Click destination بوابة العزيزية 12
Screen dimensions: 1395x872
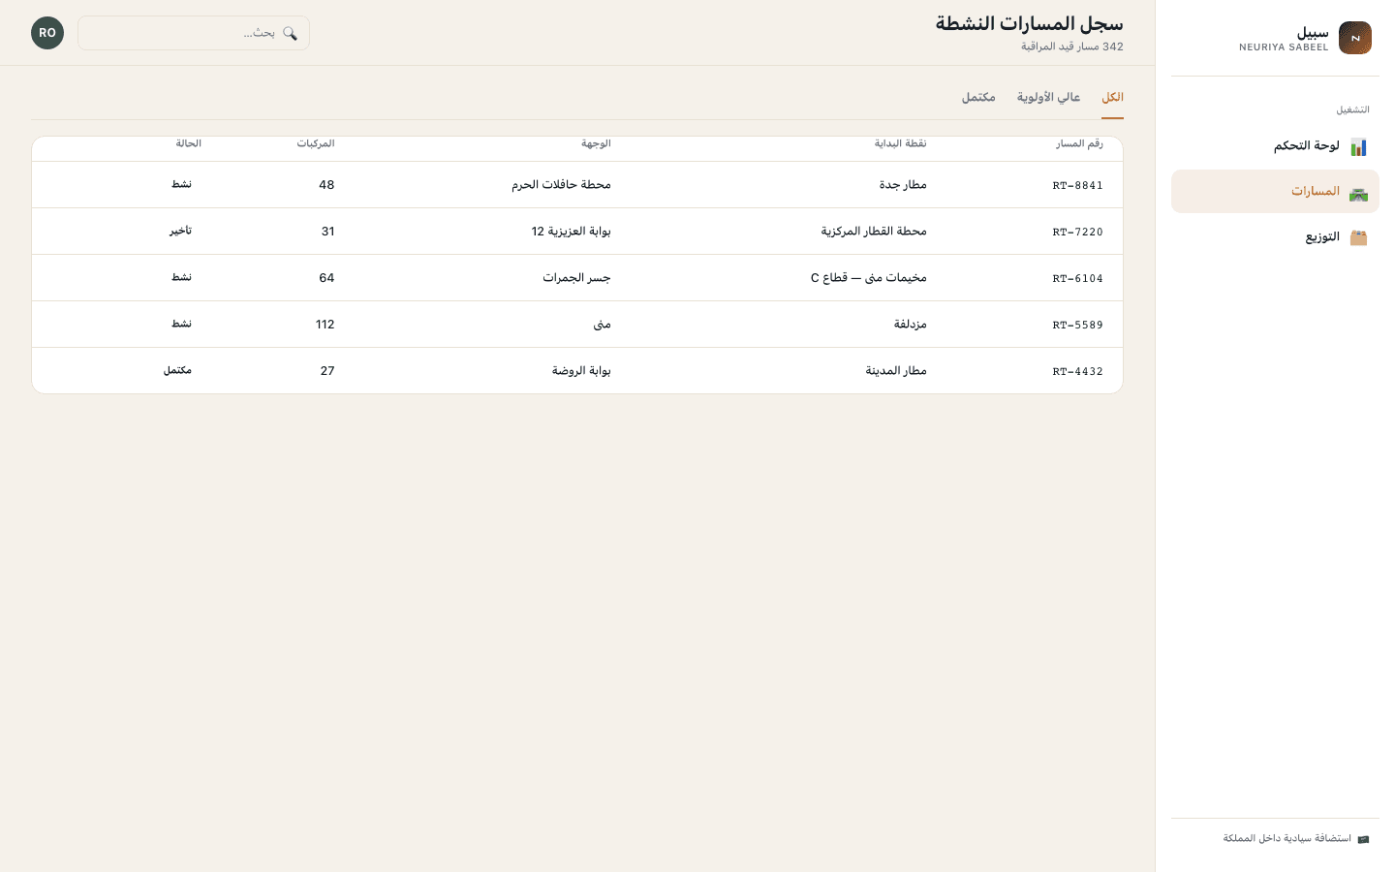(x=571, y=232)
